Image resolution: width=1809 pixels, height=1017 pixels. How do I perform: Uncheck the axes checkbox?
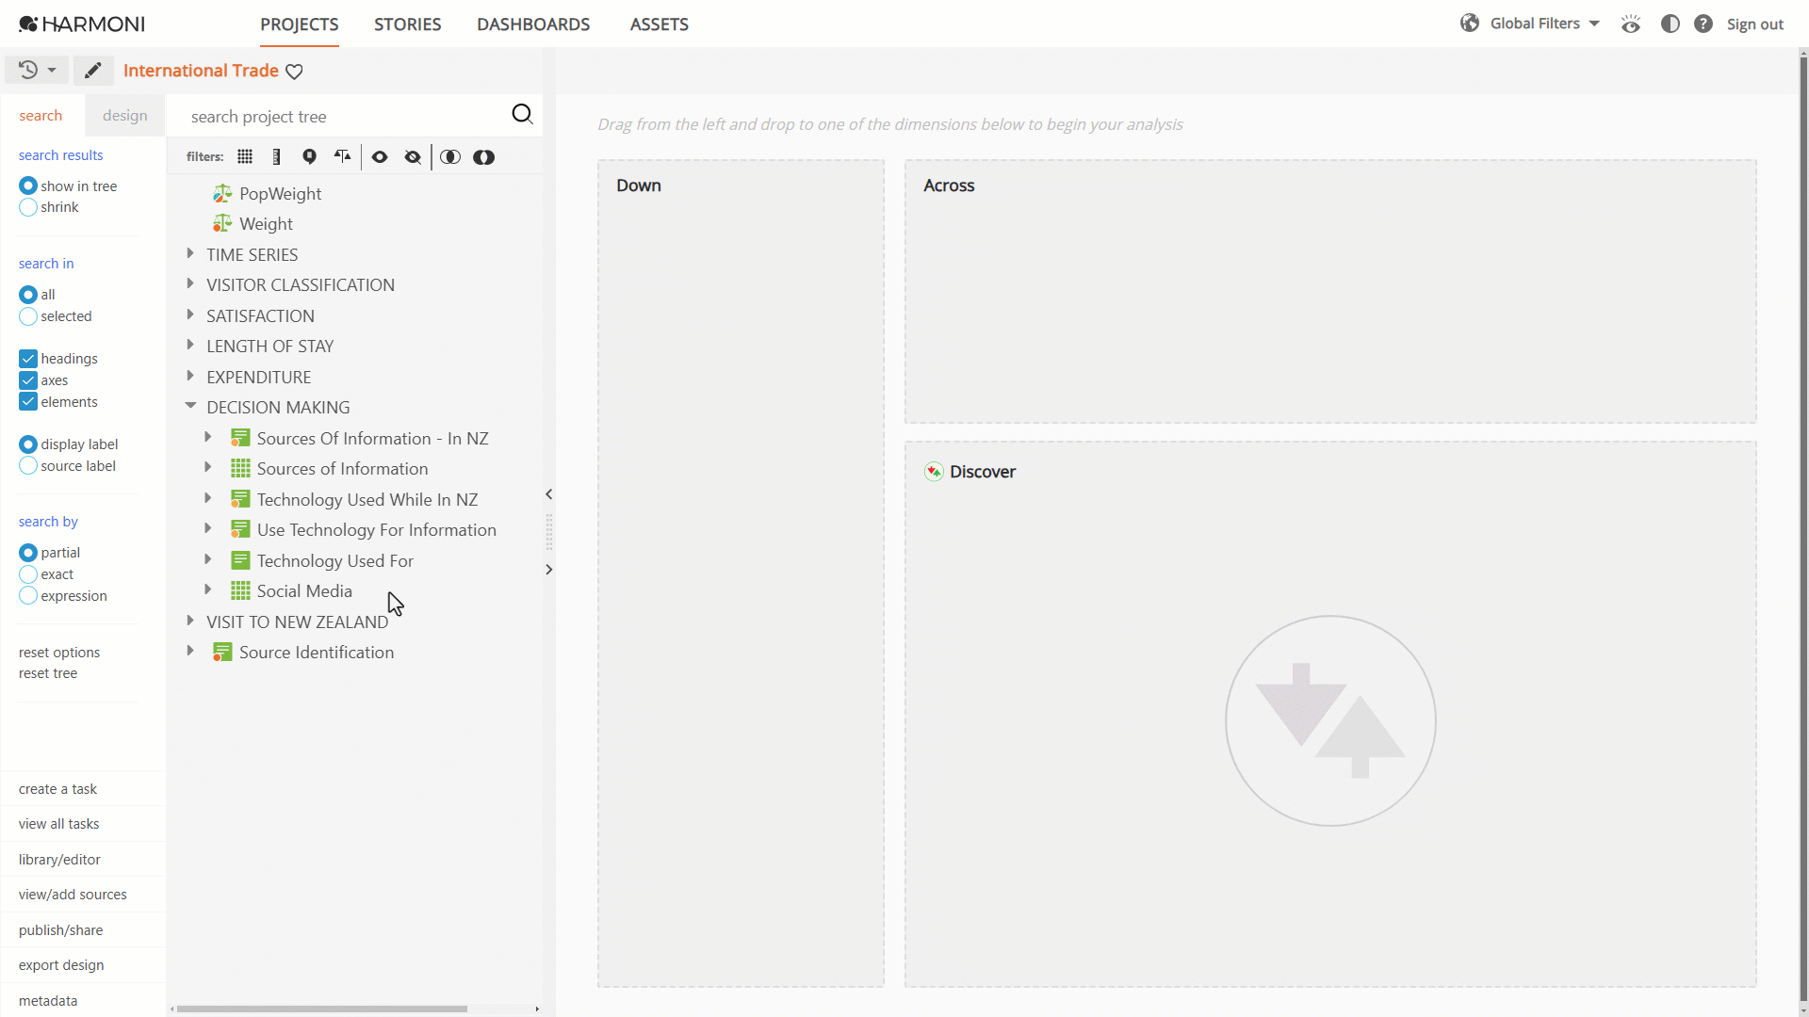click(28, 380)
